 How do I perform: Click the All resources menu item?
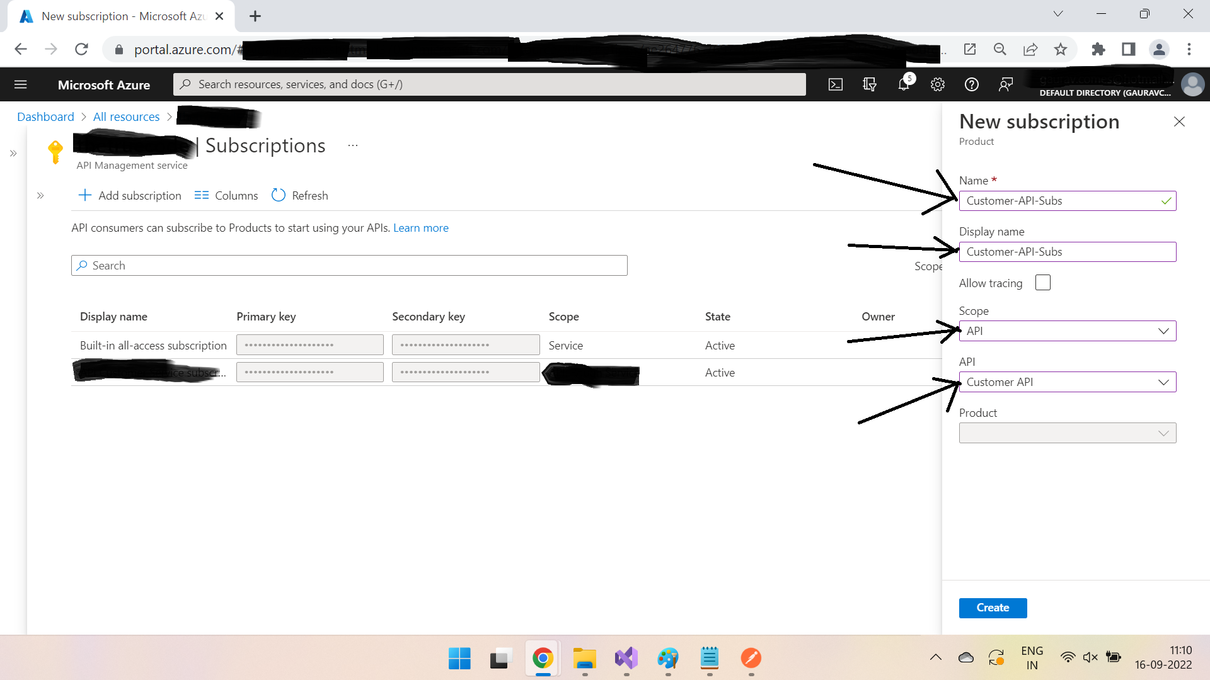coord(126,116)
